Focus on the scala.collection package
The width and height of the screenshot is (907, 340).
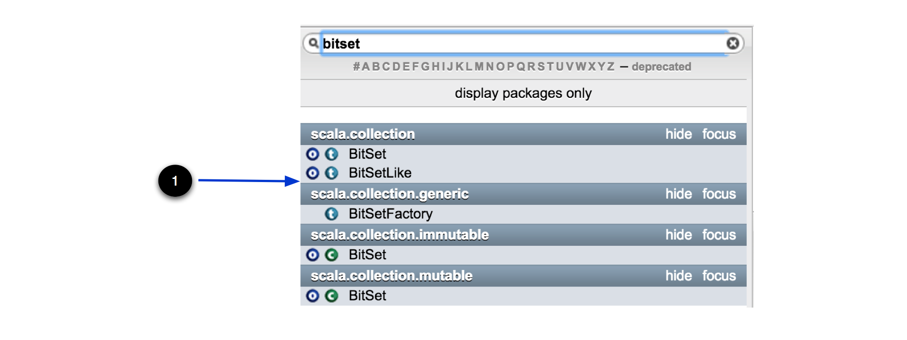(x=719, y=134)
